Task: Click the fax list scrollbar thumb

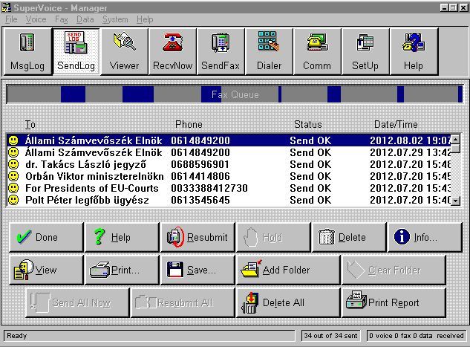Action: 455,148
